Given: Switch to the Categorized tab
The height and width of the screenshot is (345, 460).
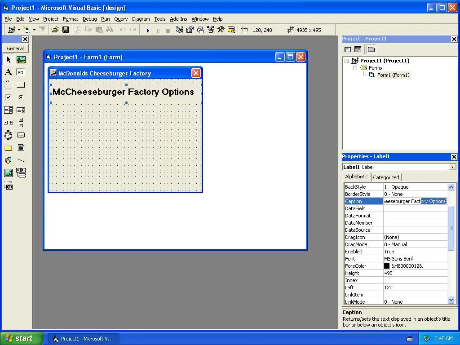Looking at the screenshot, I should click(386, 177).
